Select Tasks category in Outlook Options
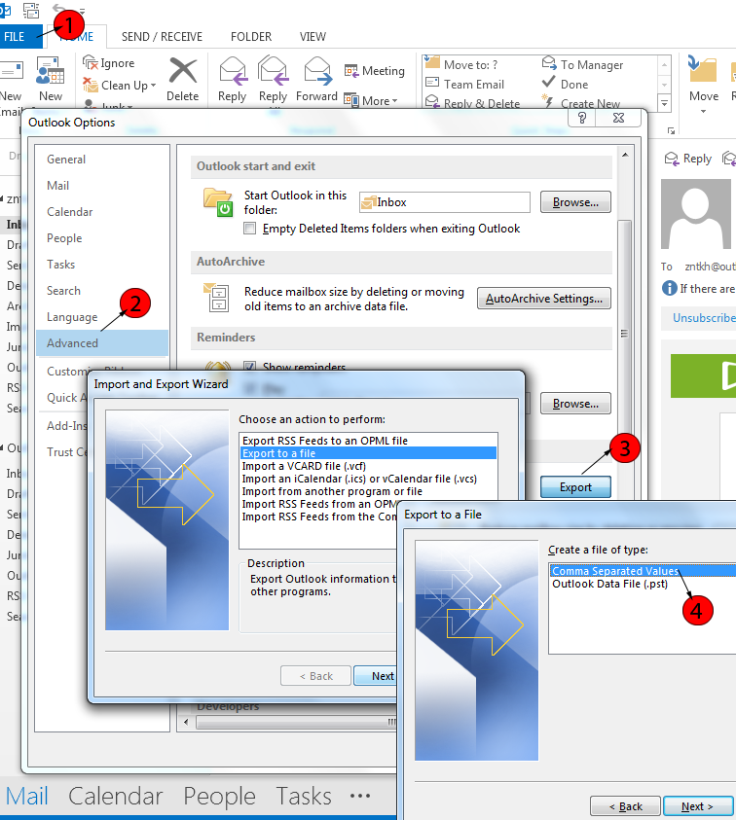Screen dimensions: 736x820 pyautogui.click(x=60, y=265)
